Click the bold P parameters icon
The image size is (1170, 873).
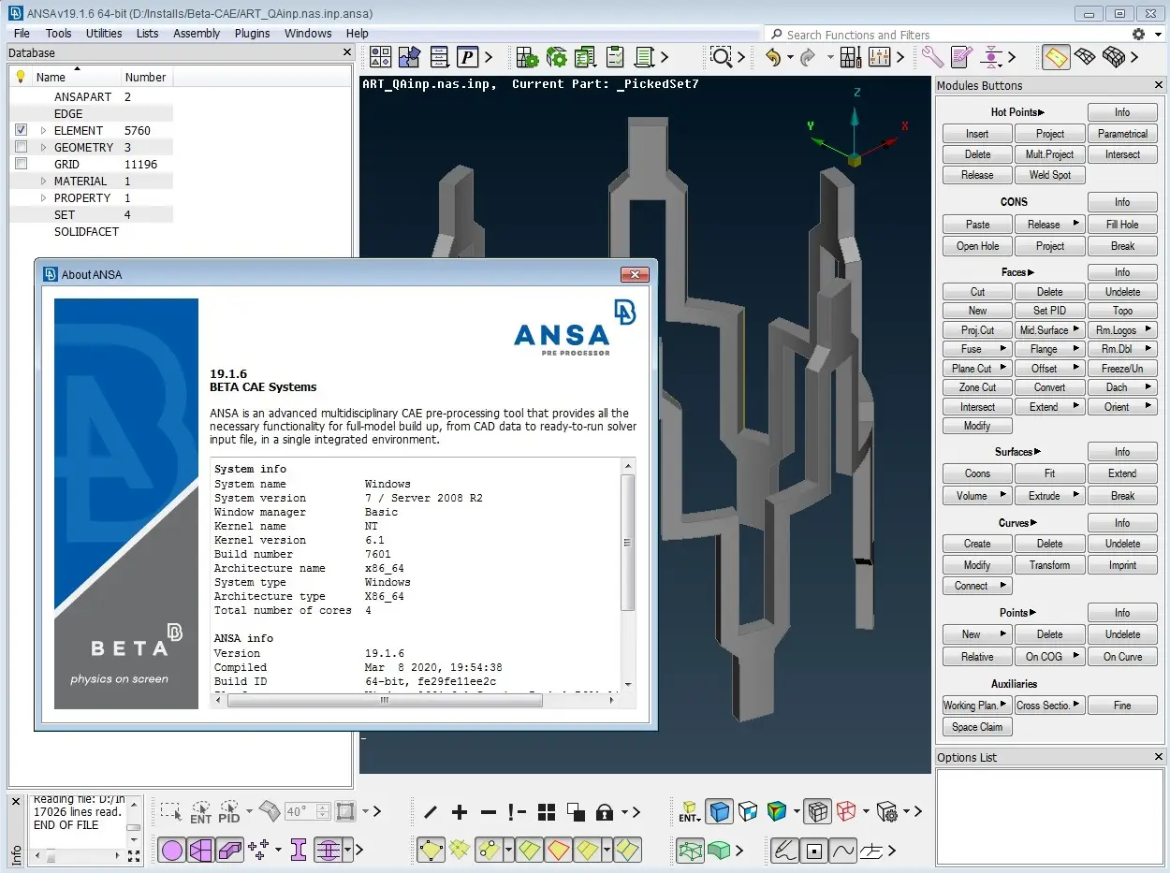coord(468,57)
